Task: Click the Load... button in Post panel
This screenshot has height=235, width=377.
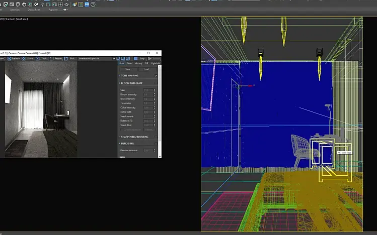Action: (x=147, y=69)
